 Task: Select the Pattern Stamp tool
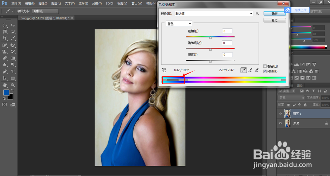tap(5, 52)
